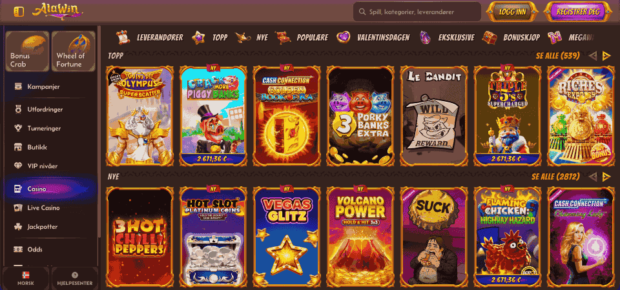Open the Bonus Crab promotion

click(27, 52)
